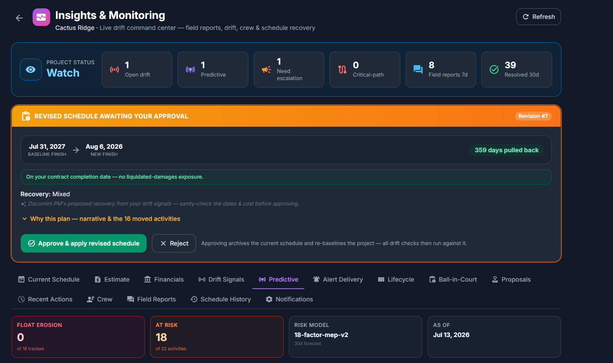Open the Notifications tab

point(289,299)
